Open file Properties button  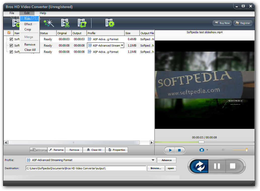(x=117, y=150)
